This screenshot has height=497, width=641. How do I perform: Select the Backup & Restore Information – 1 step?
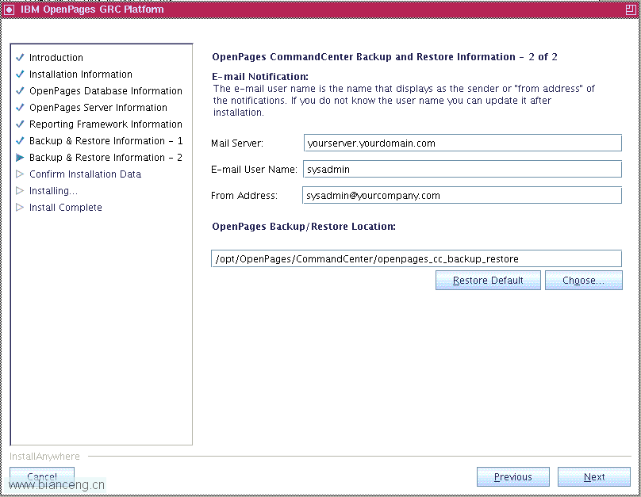pos(106,141)
